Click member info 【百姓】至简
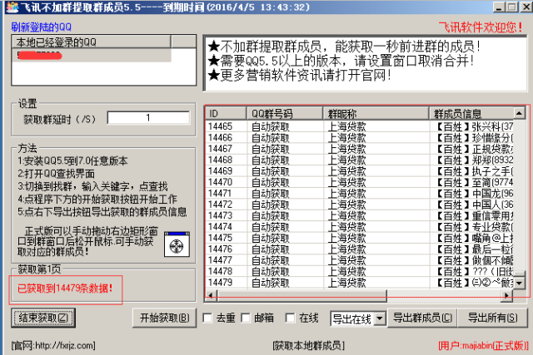 tap(474, 182)
